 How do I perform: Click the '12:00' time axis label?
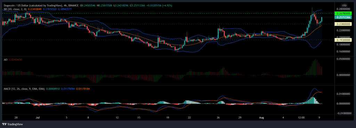click(301, 118)
